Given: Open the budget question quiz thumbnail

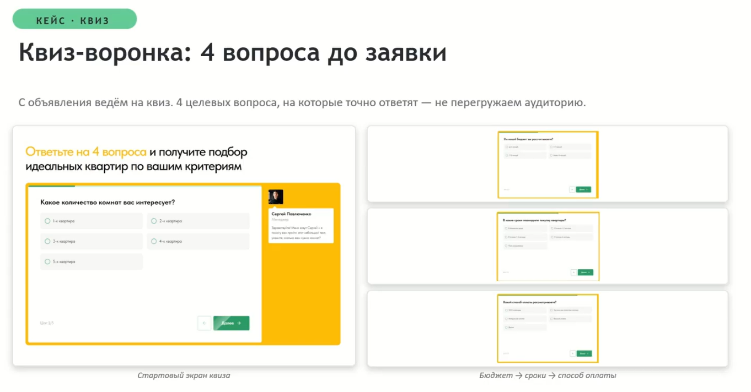Looking at the screenshot, I should pos(548,164).
